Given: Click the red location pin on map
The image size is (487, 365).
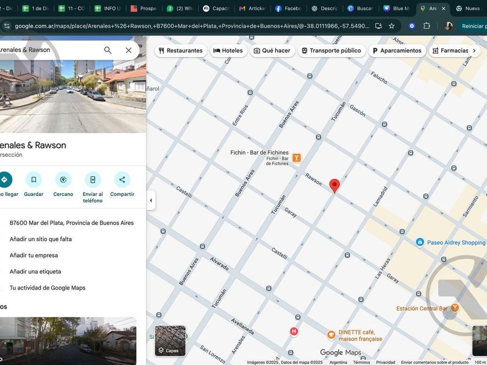Looking at the screenshot, I should tap(335, 186).
